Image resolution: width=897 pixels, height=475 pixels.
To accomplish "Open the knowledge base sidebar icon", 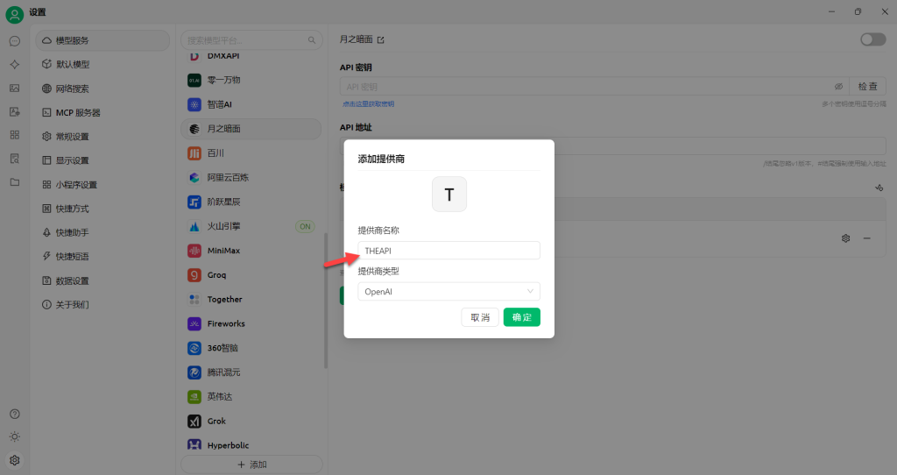I will pyautogui.click(x=15, y=159).
